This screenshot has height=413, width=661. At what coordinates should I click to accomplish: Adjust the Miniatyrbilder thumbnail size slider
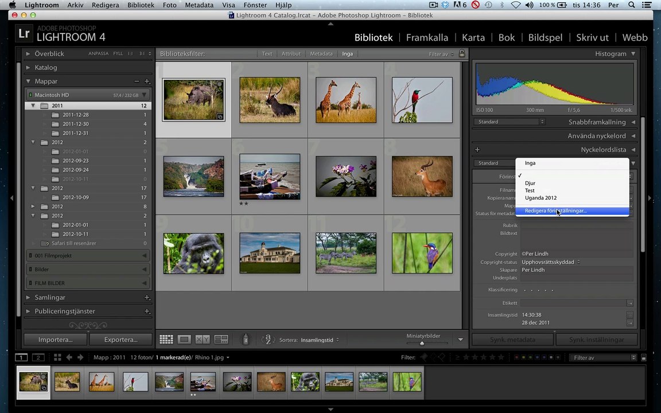[422, 343]
